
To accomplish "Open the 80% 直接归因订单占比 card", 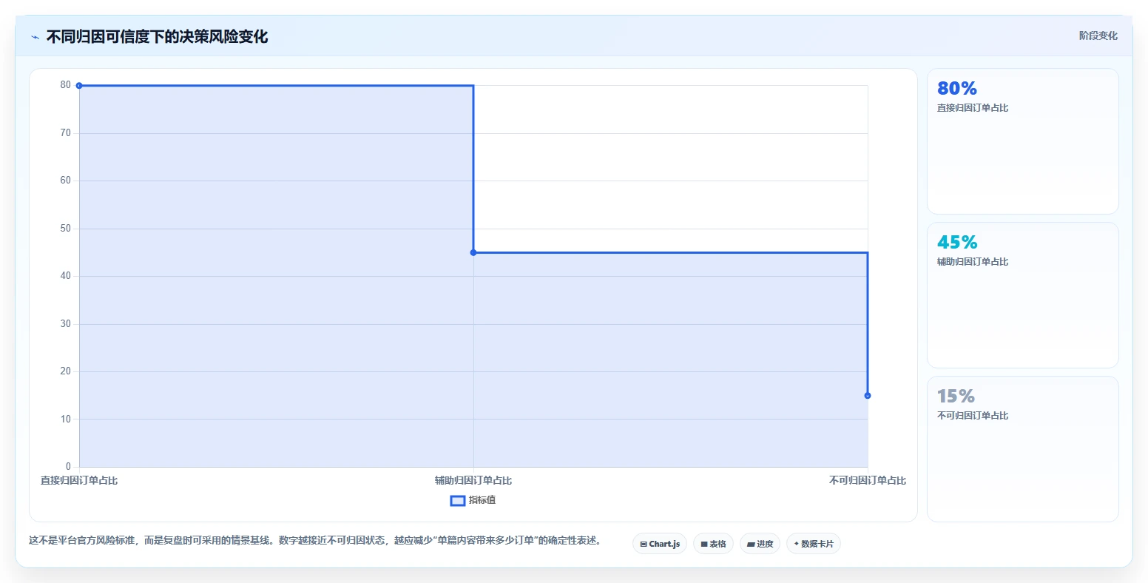I will pos(1023,141).
